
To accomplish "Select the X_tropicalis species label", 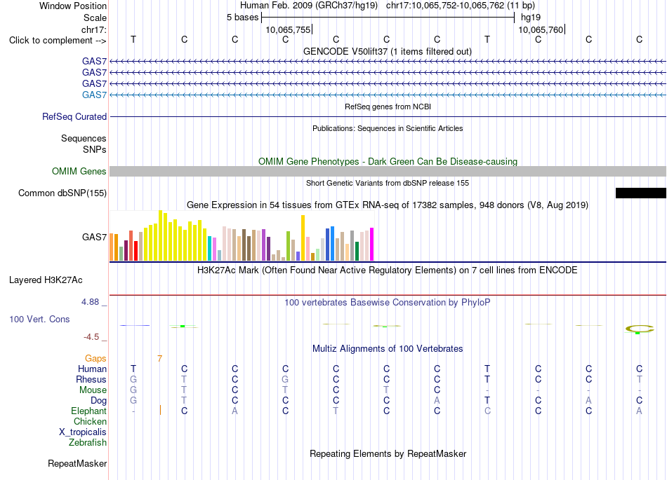I will point(83,432).
